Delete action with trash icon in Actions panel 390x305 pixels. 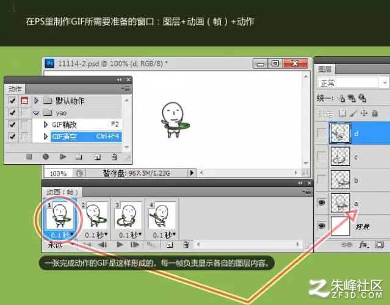(x=114, y=157)
